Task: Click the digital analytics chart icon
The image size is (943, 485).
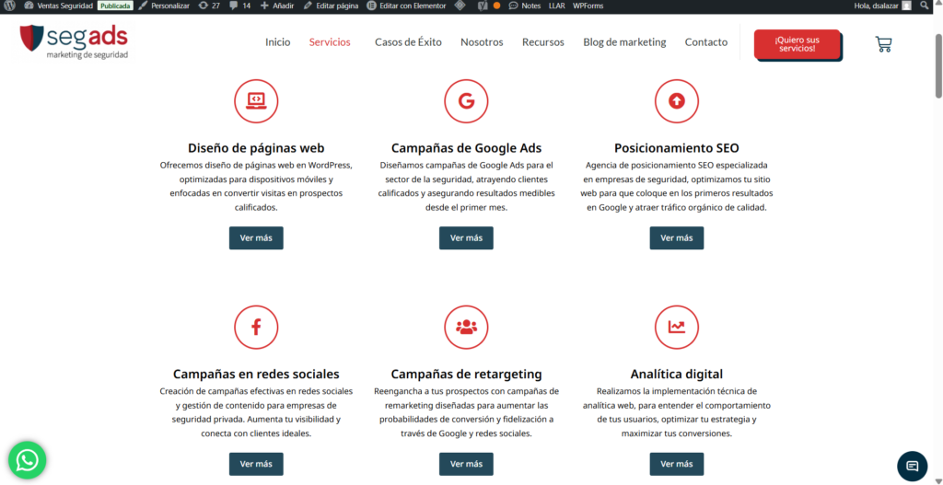Action: [x=676, y=327]
